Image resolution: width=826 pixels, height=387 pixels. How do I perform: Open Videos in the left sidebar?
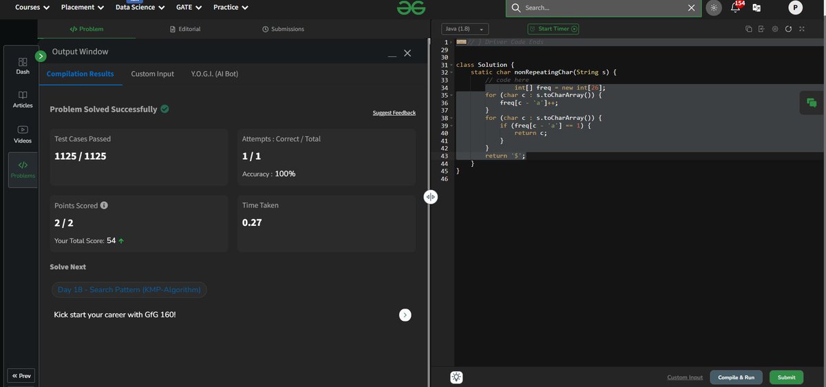tap(23, 134)
